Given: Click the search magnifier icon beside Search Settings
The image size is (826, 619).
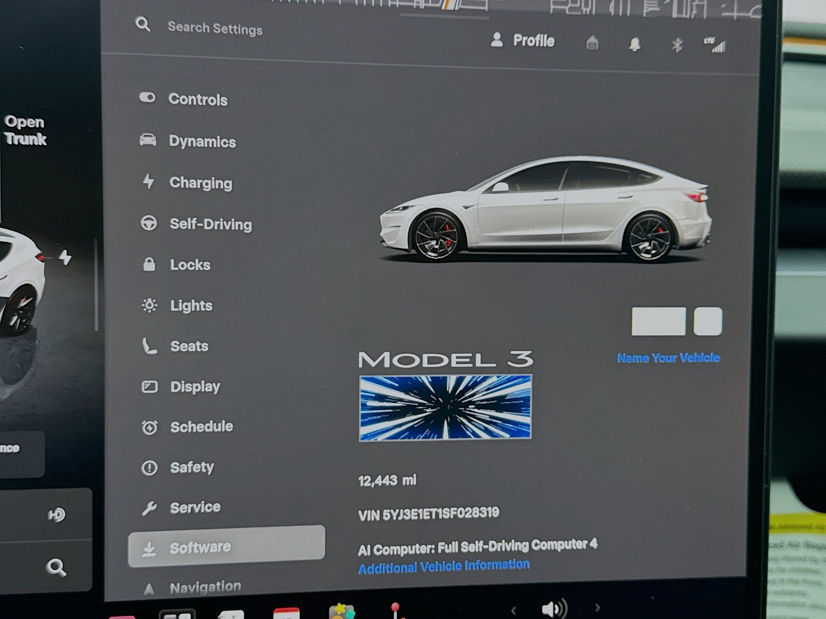Looking at the screenshot, I should (143, 25).
